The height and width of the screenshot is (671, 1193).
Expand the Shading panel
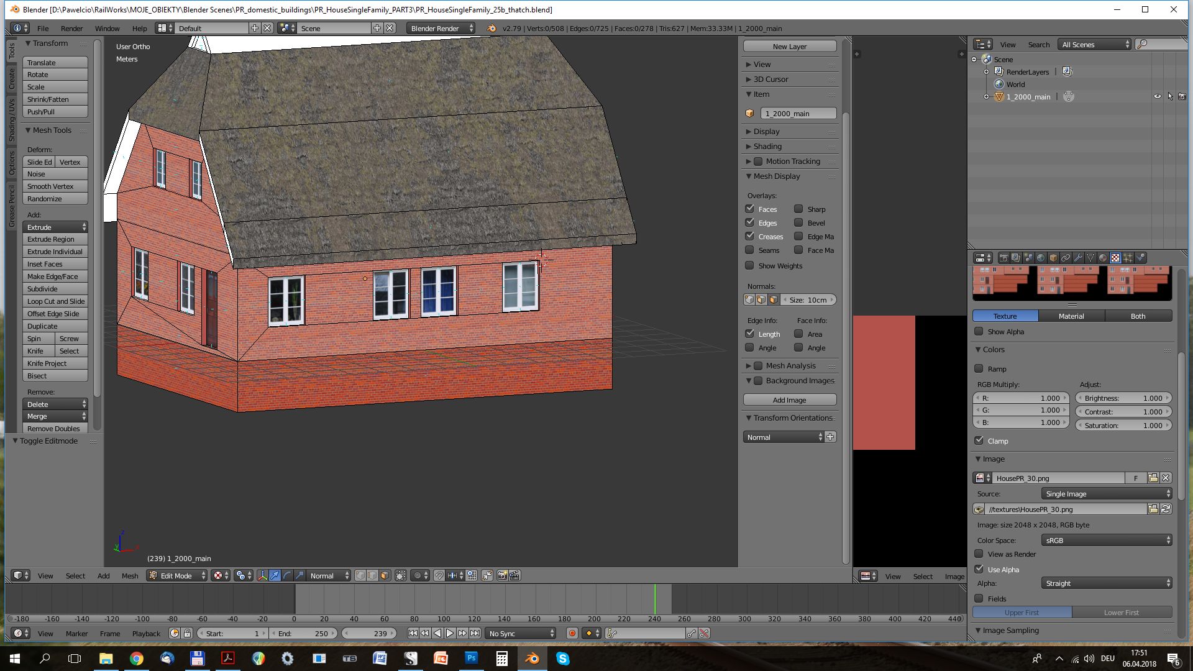point(767,146)
